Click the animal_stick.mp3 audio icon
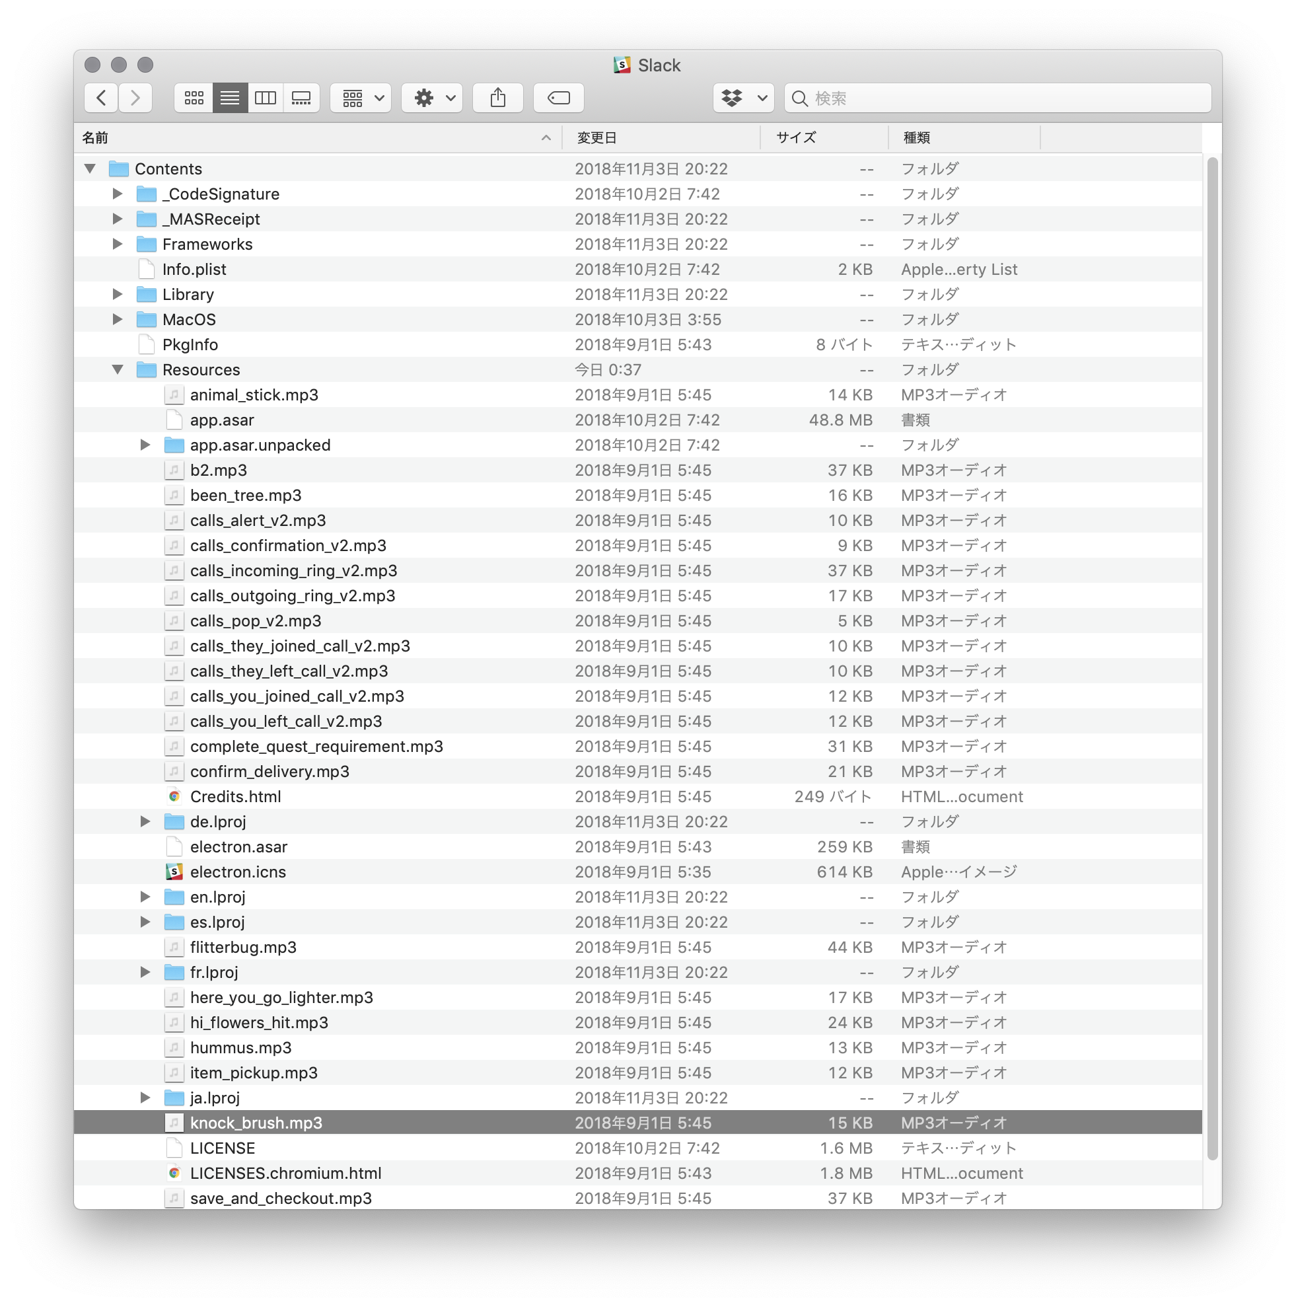This screenshot has width=1296, height=1307. pyautogui.click(x=174, y=394)
